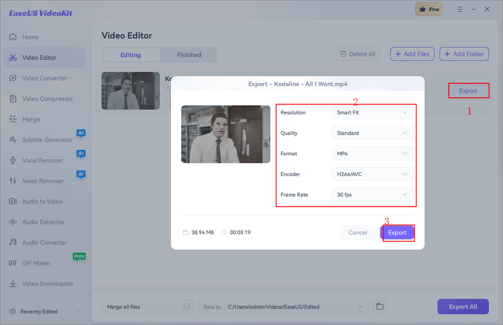Click the Add Folder button

464,54
